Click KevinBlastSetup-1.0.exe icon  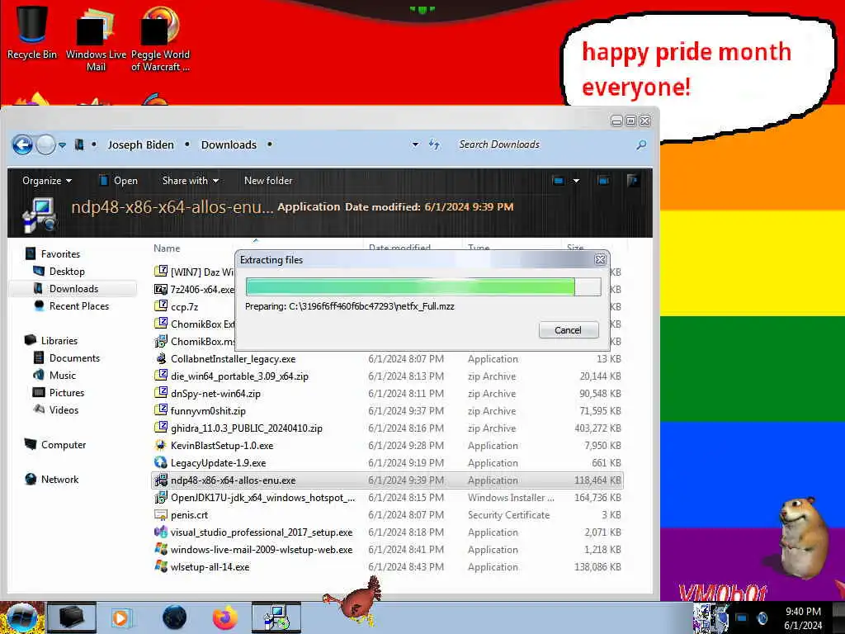[x=161, y=445]
